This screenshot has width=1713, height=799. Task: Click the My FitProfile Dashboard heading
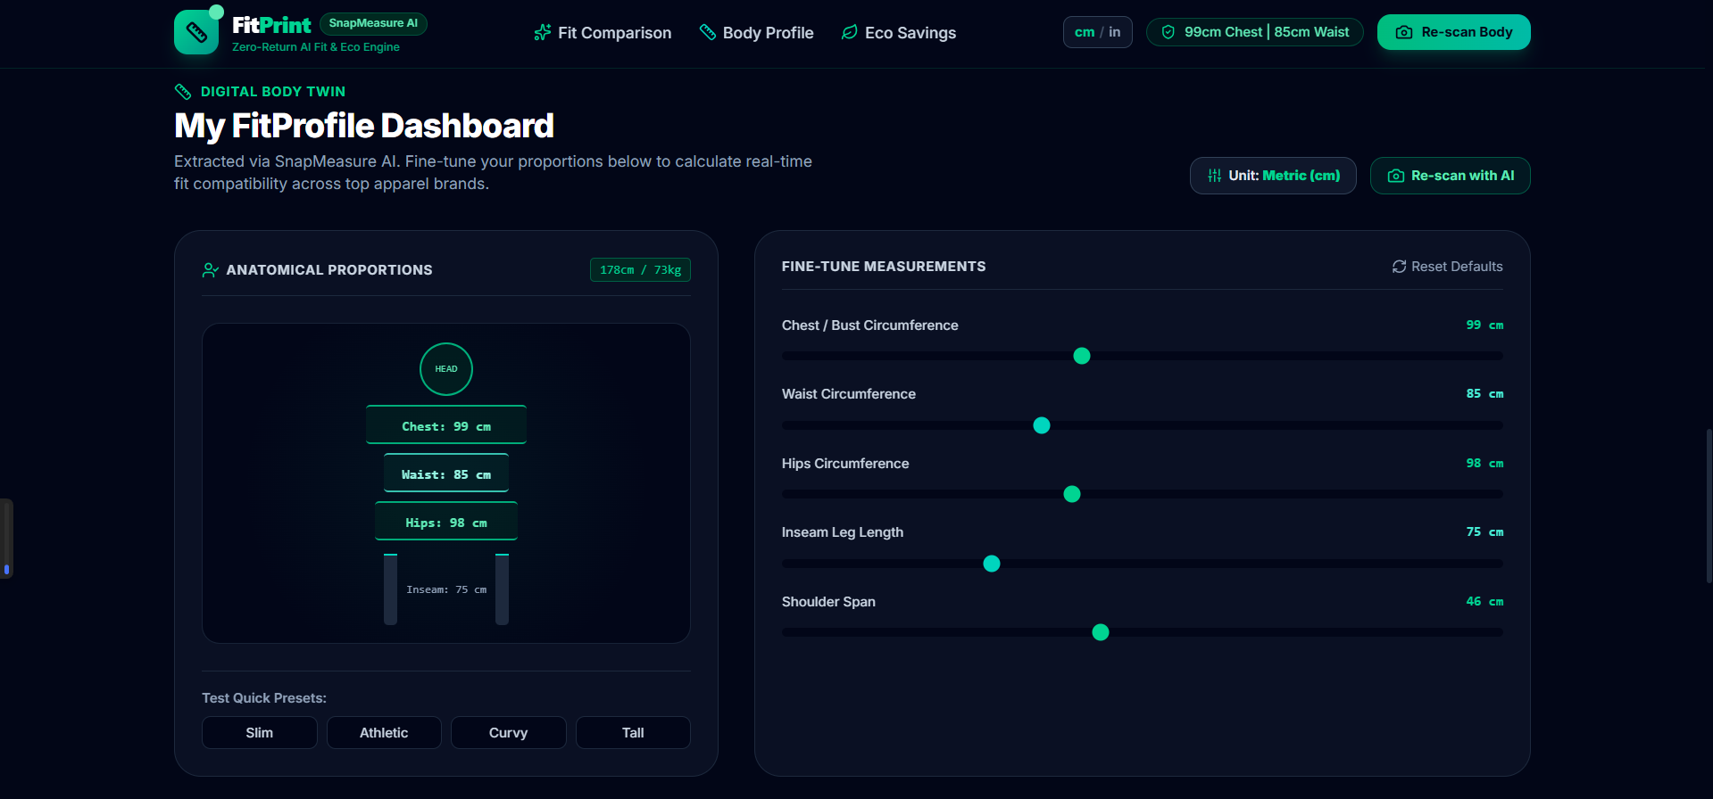coord(364,126)
